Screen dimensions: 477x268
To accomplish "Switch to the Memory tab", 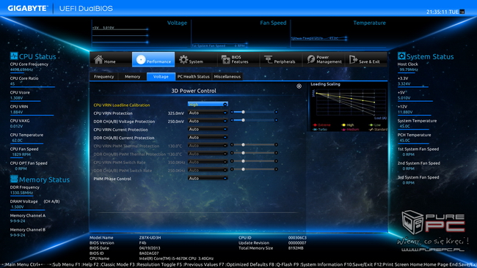I will pyautogui.click(x=132, y=76).
